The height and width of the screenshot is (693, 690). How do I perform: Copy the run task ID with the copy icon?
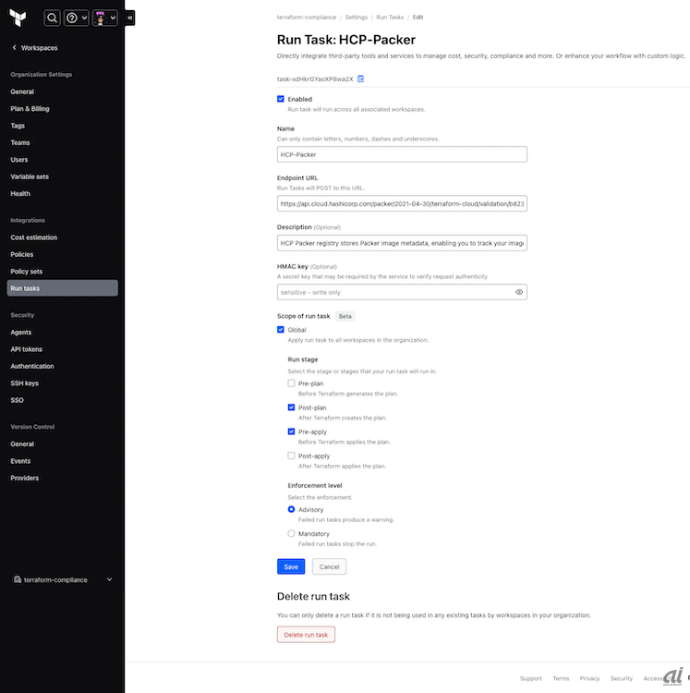[x=360, y=79]
